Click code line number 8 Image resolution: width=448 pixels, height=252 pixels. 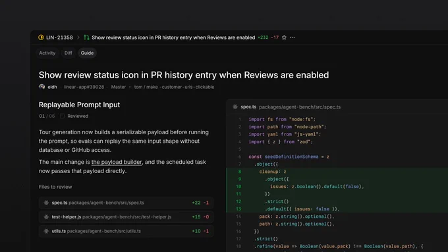pos(239,172)
